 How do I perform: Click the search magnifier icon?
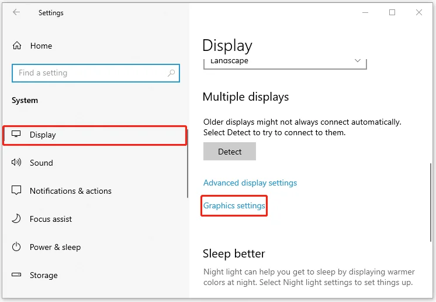(x=171, y=73)
